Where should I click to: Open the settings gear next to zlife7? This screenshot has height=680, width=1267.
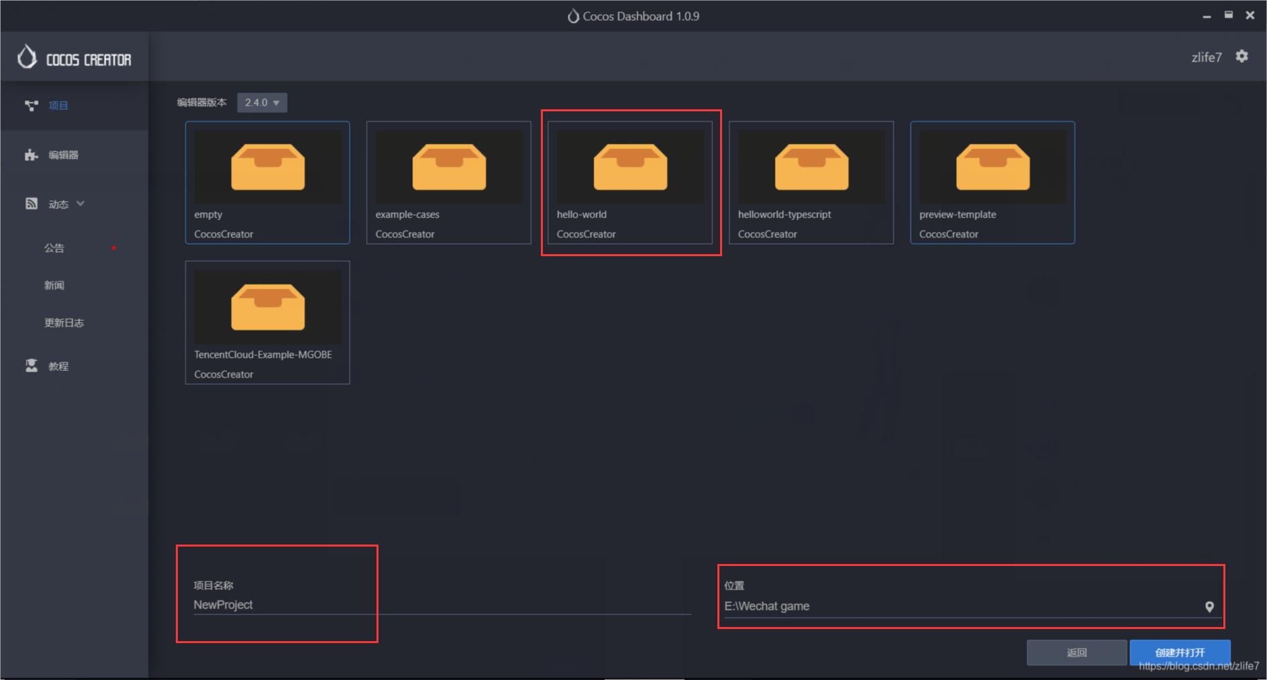coord(1241,56)
